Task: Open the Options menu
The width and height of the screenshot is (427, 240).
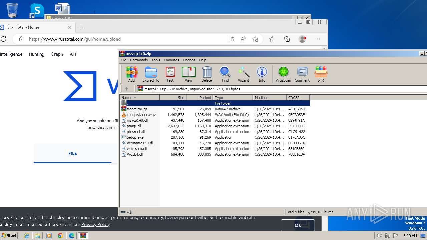Action: point(189,60)
